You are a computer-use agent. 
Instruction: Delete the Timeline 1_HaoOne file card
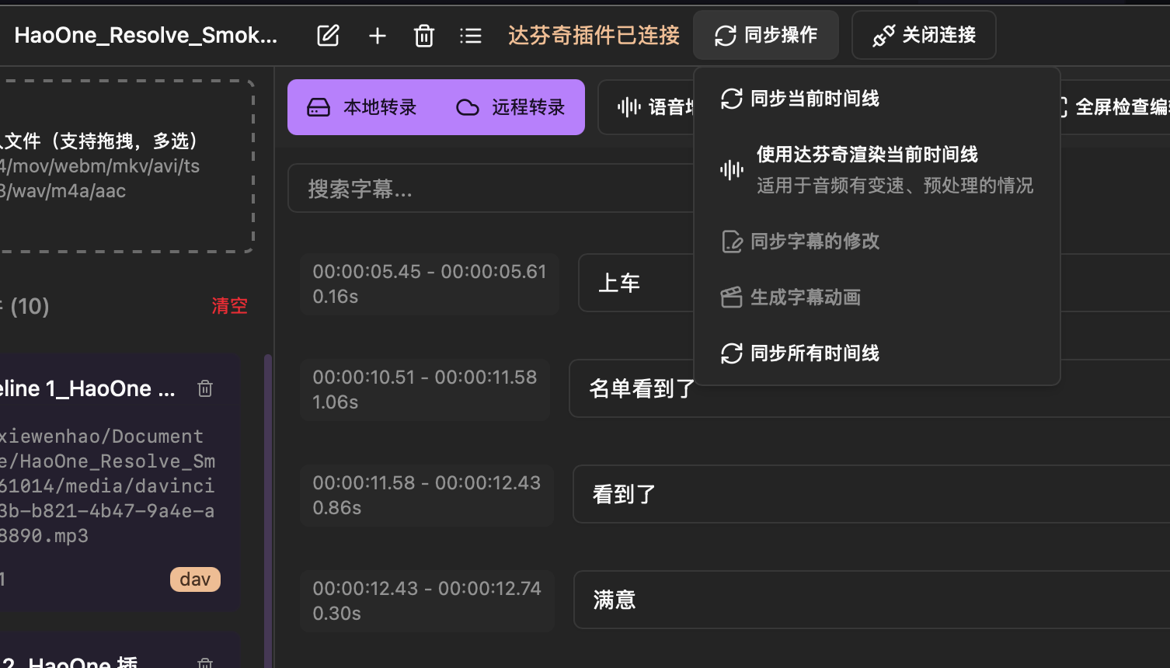(x=205, y=388)
